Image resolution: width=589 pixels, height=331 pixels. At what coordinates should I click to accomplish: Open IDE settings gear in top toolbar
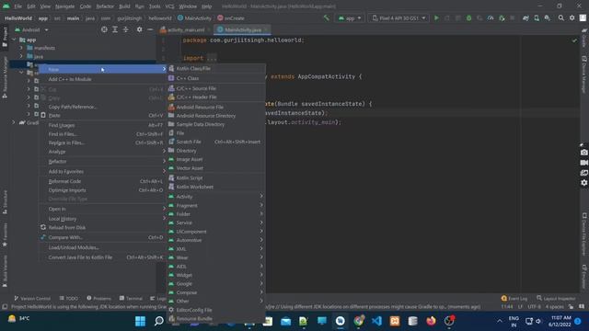point(572,17)
